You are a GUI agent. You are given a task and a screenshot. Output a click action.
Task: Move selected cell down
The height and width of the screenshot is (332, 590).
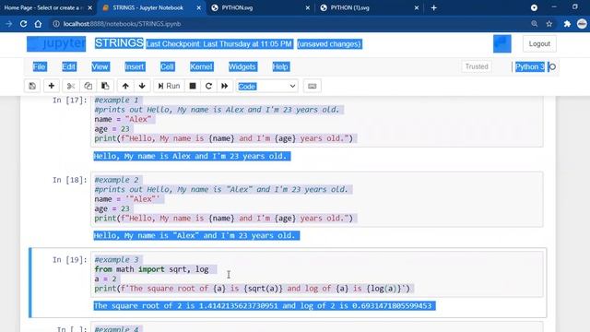pos(142,86)
